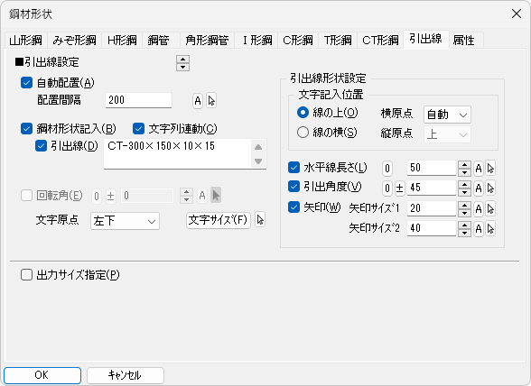Image resolution: width=531 pixels, height=386 pixels.
Task: Click the ± icon in 引出角度 row
Action: pyautogui.click(x=399, y=188)
